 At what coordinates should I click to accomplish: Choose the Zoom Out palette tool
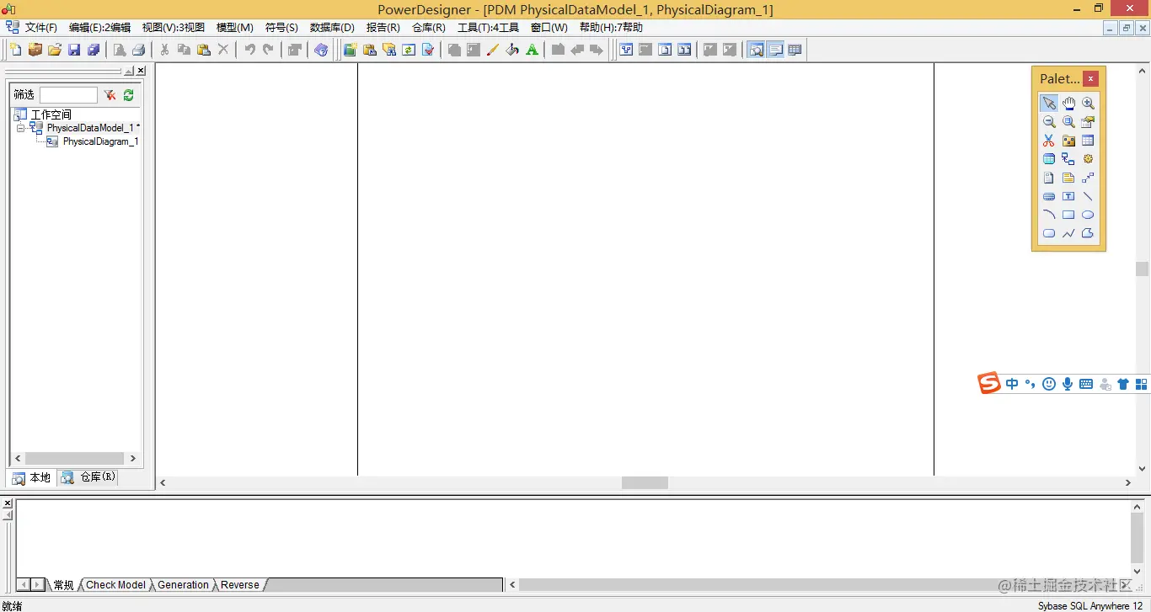pyautogui.click(x=1049, y=121)
